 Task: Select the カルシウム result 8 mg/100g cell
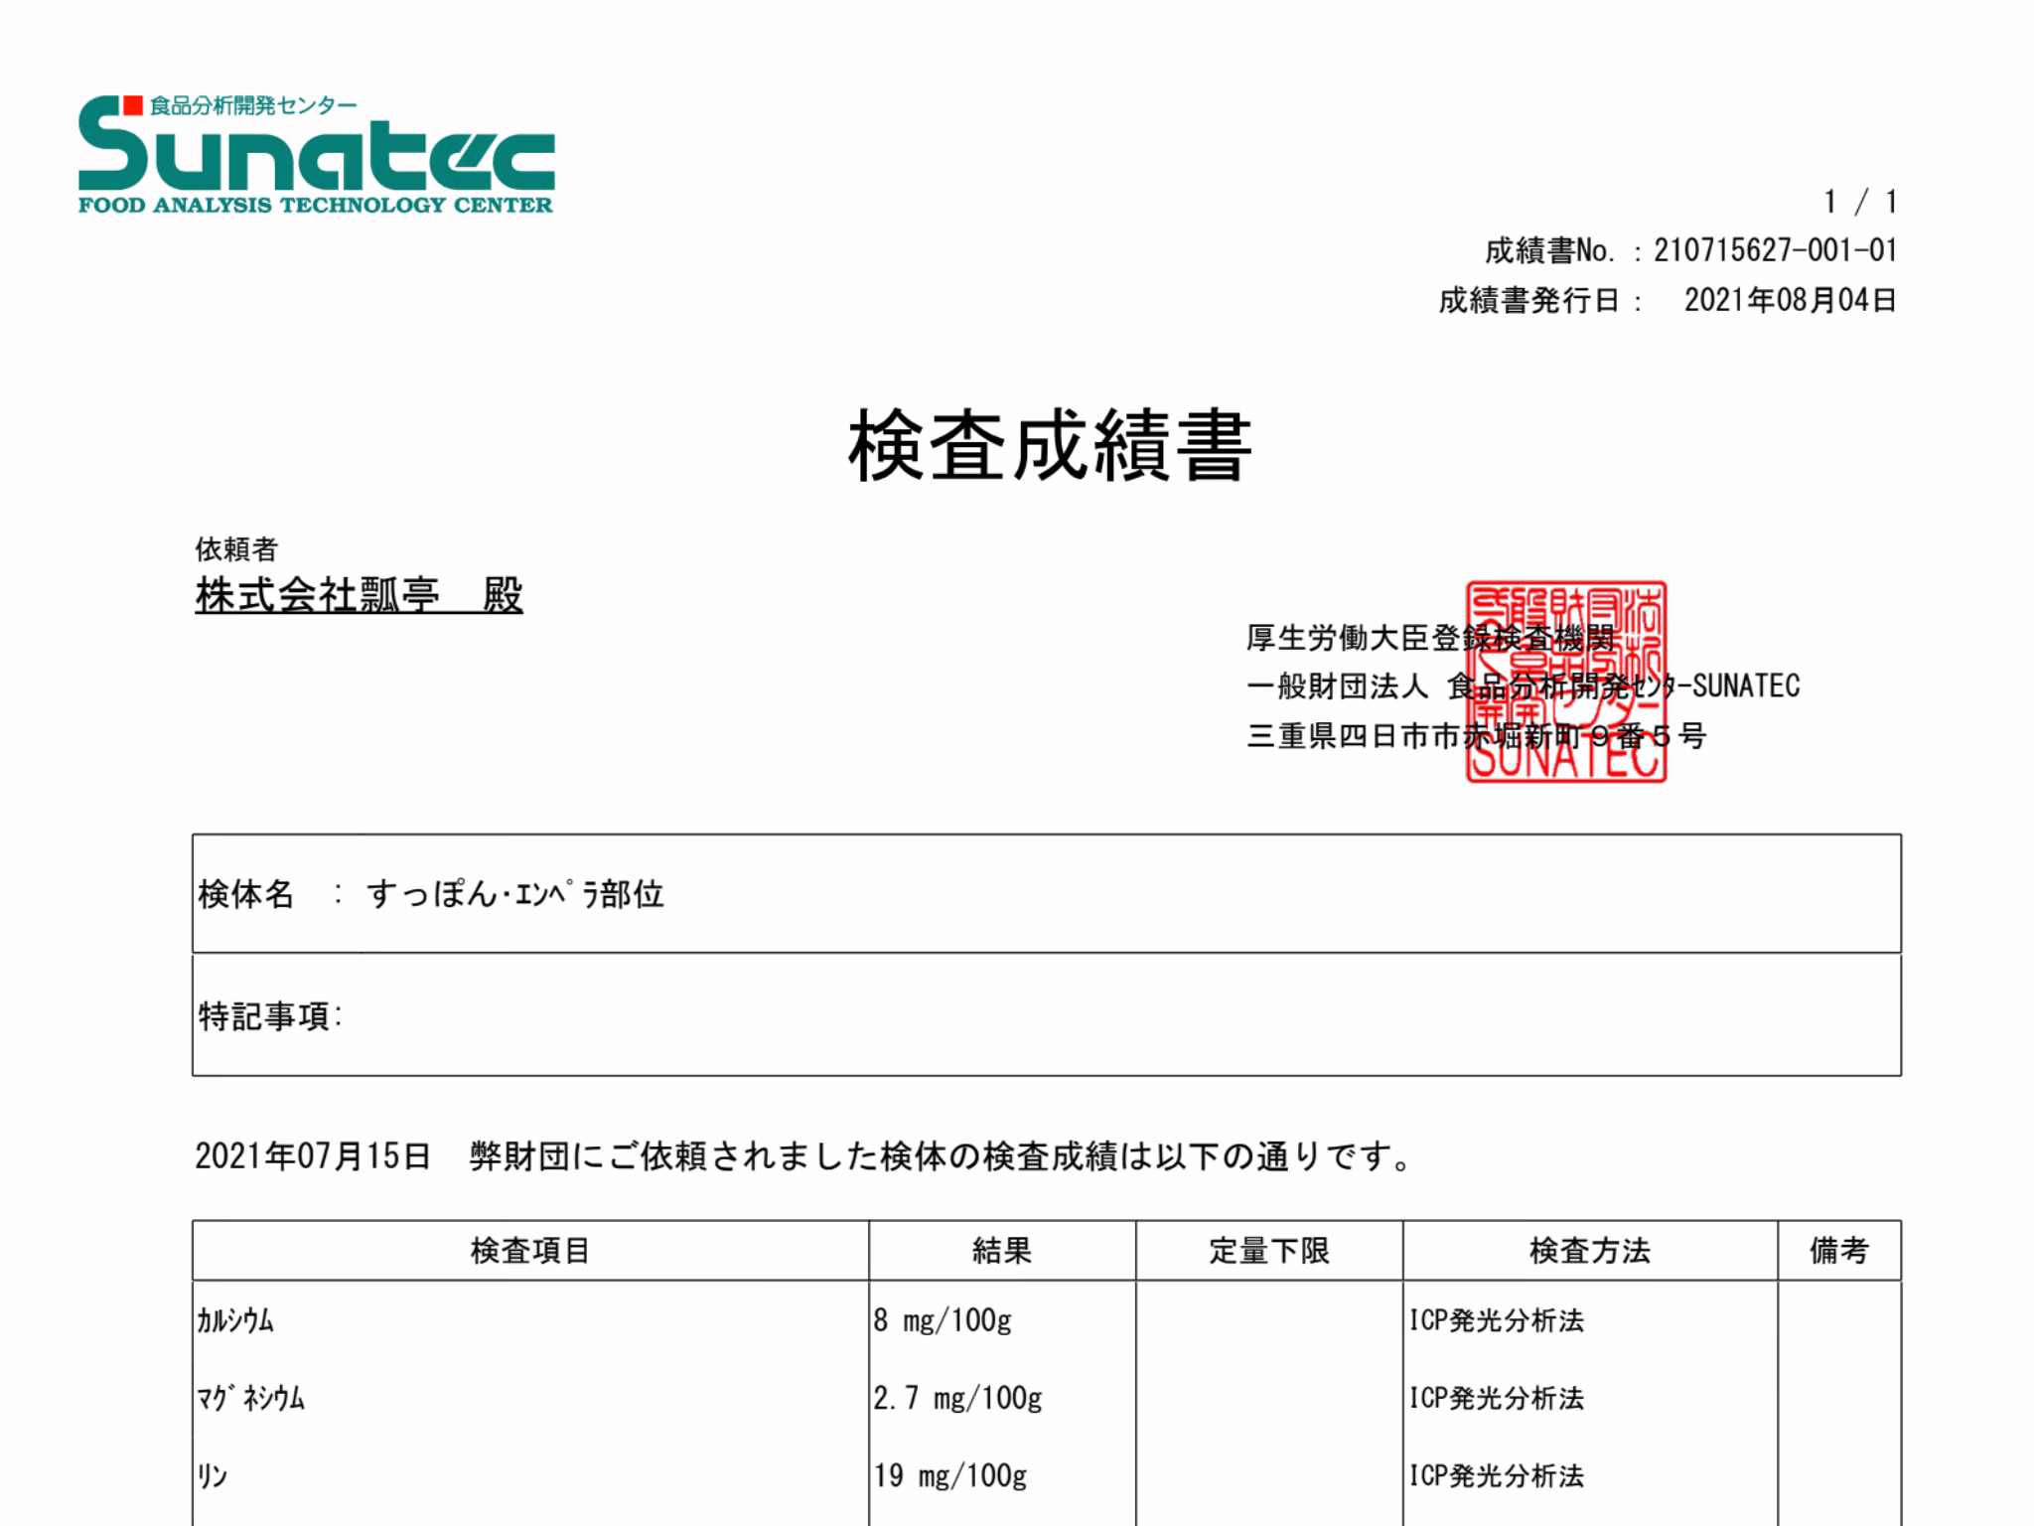(x=942, y=1321)
